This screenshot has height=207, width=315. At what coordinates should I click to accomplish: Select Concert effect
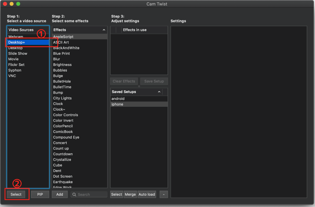pyautogui.click(x=80, y=143)
